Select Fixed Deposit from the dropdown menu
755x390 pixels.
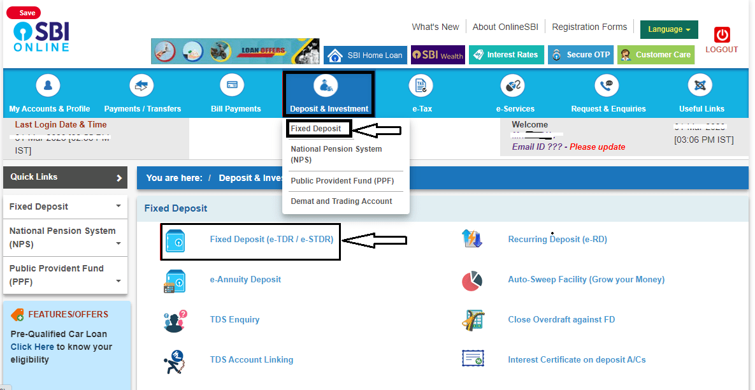pyautogui.click(x=316, y=129)
